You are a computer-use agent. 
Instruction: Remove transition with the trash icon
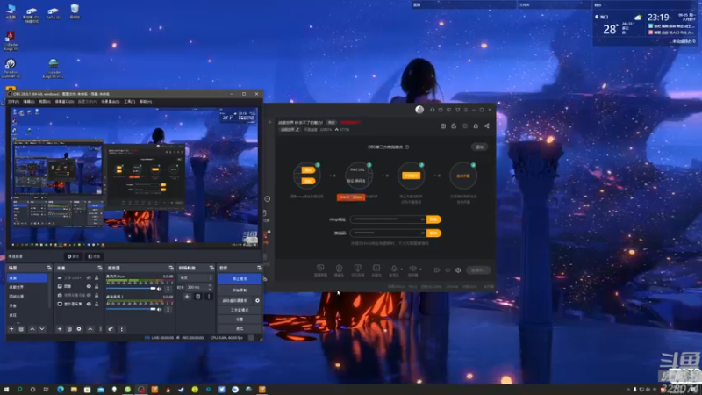click(198, 297)
